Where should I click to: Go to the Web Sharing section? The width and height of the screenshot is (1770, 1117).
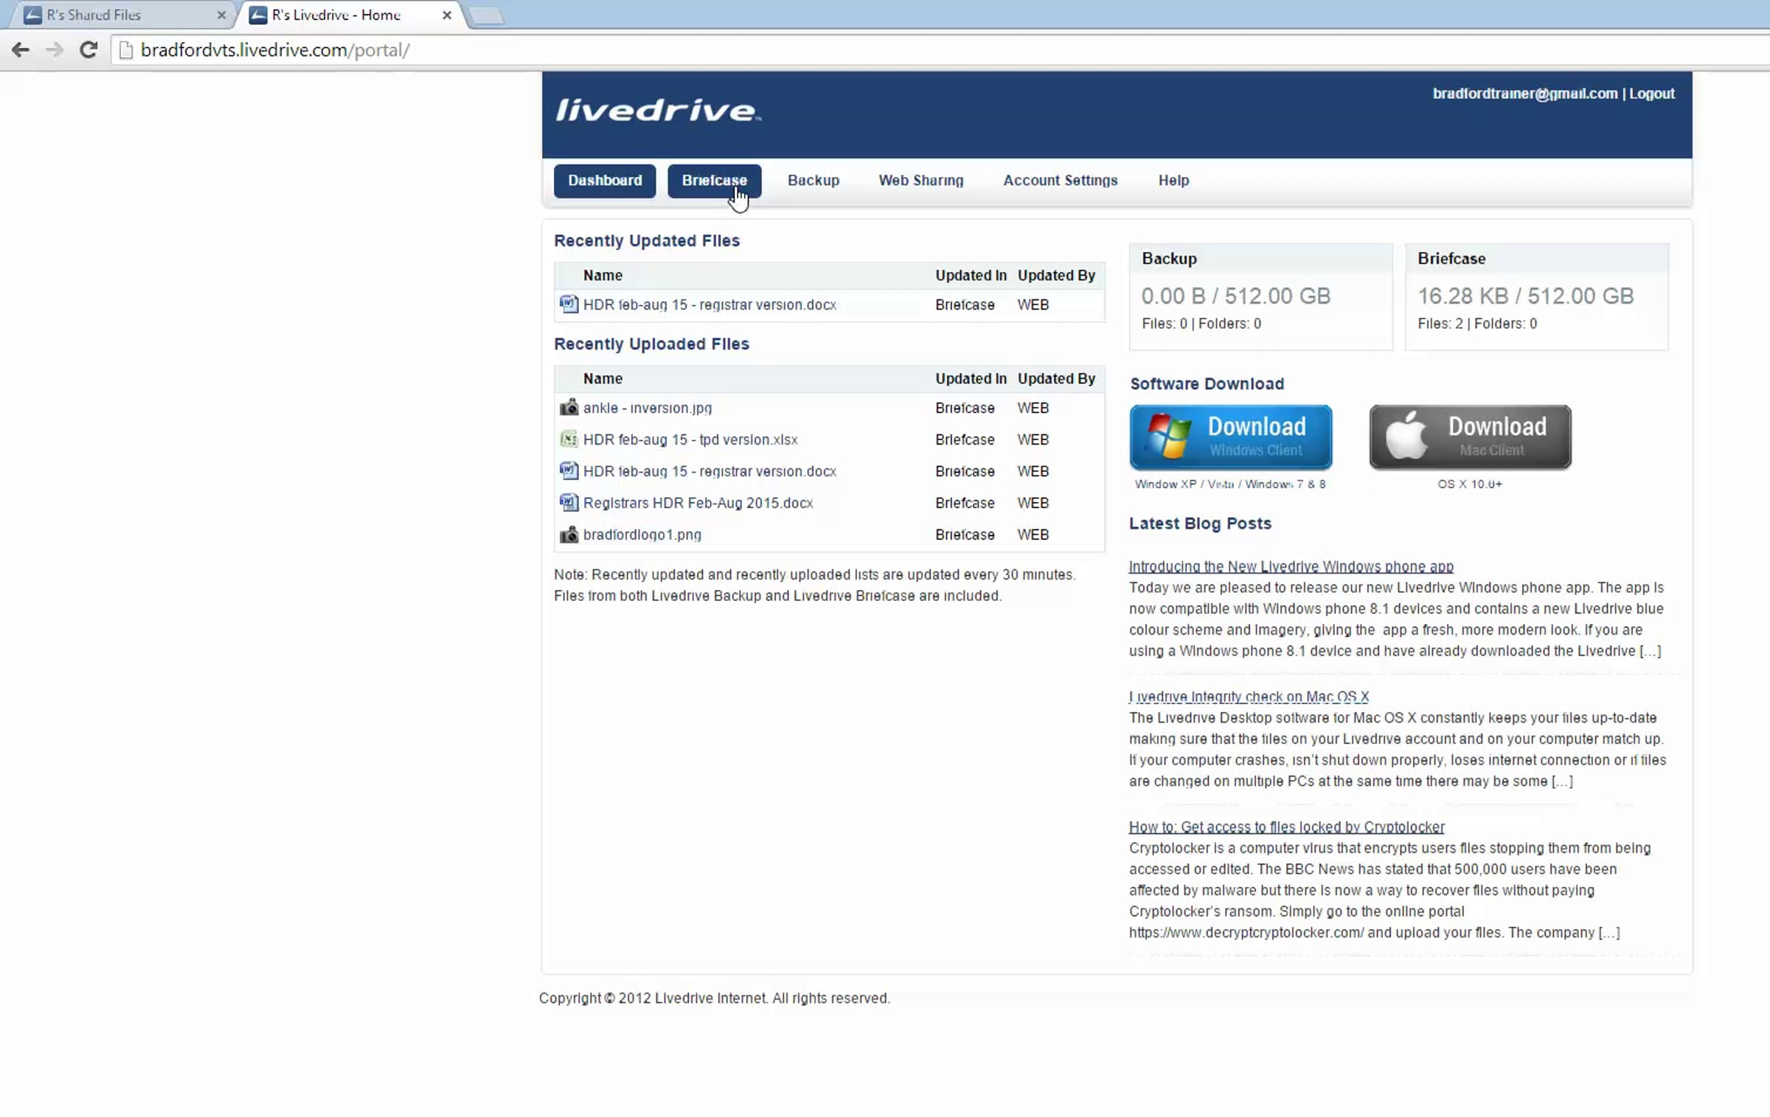920,181
